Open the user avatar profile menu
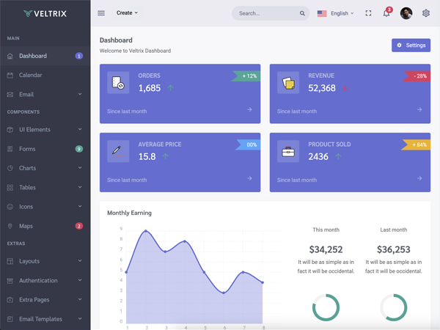The width and height of the screenshot is (440, 330). click(406, 13)
